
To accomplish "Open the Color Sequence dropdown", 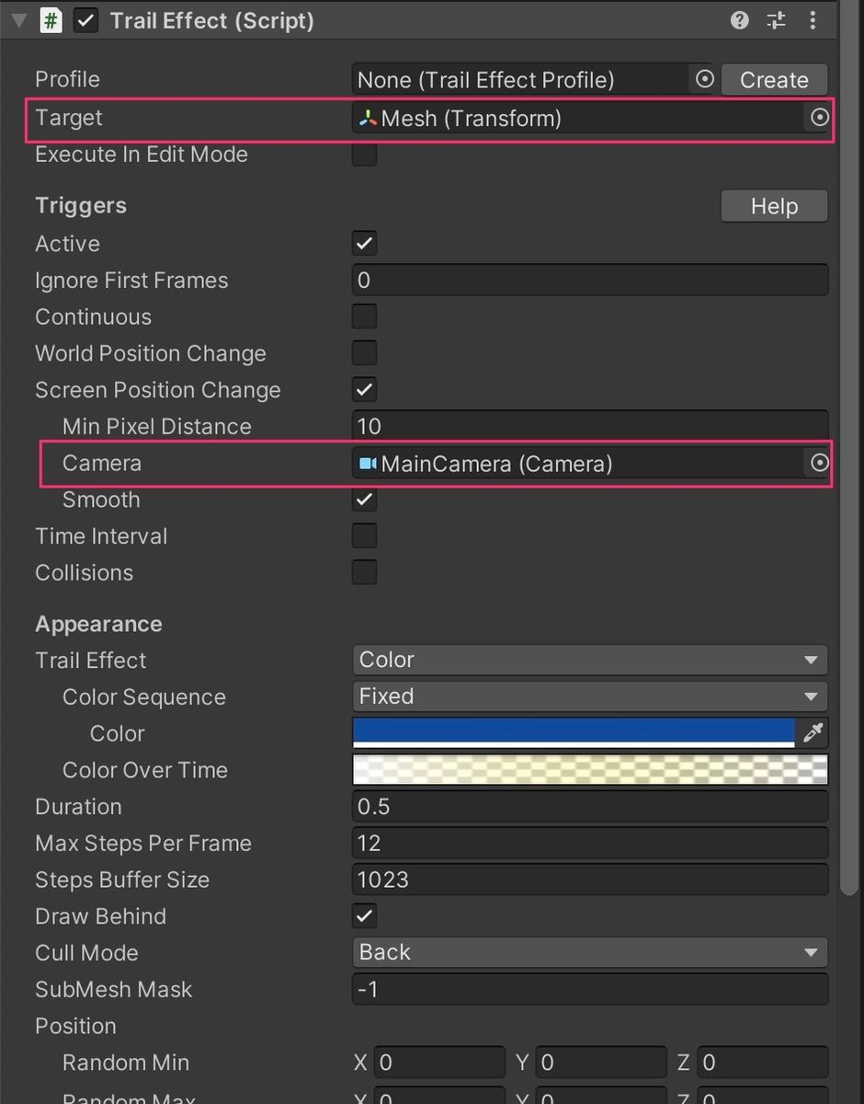I will coord(589,696).
